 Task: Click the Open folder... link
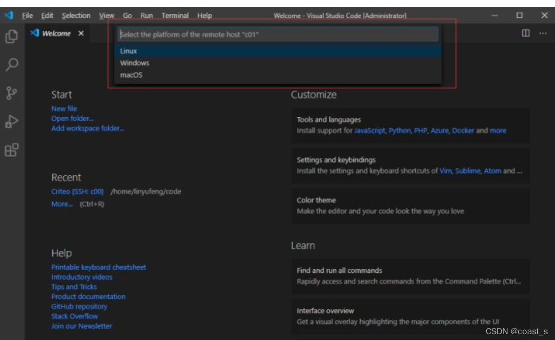pos(73,118)
